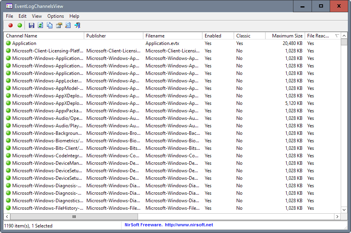Click status icon of Microsoft-Windows-Backgroun... row
The height and width of the screenshot is (233, 351).
point(8,133)
